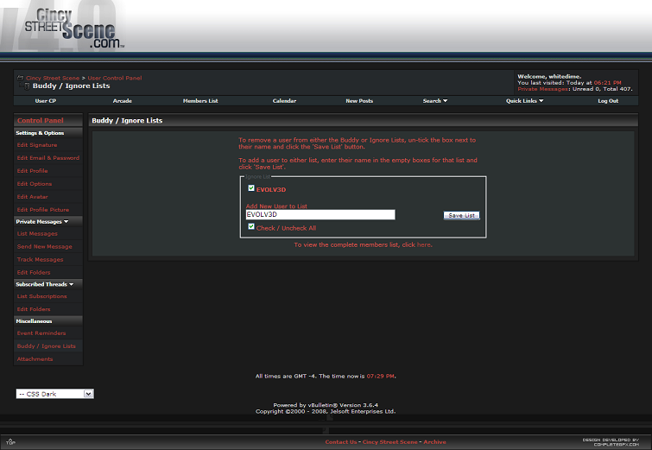Toggle the Check / Uncheck All checkbox
652x450 pixels.
tap(251, 227)
